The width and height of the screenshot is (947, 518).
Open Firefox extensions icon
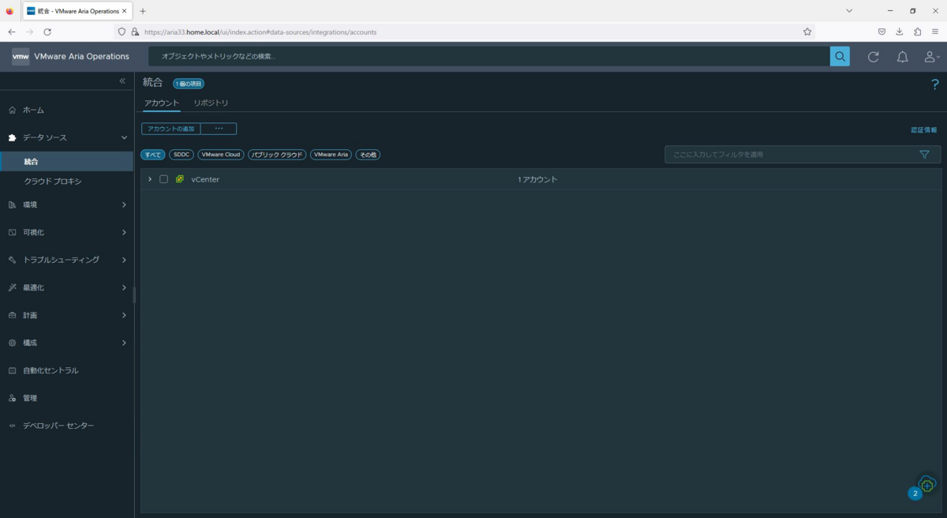coord(917,32)
